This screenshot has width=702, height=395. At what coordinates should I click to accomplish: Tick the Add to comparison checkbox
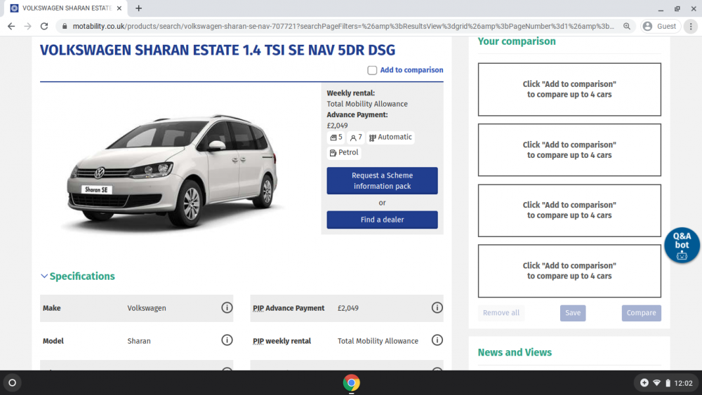pyautogui.click(x=372, y=70)
